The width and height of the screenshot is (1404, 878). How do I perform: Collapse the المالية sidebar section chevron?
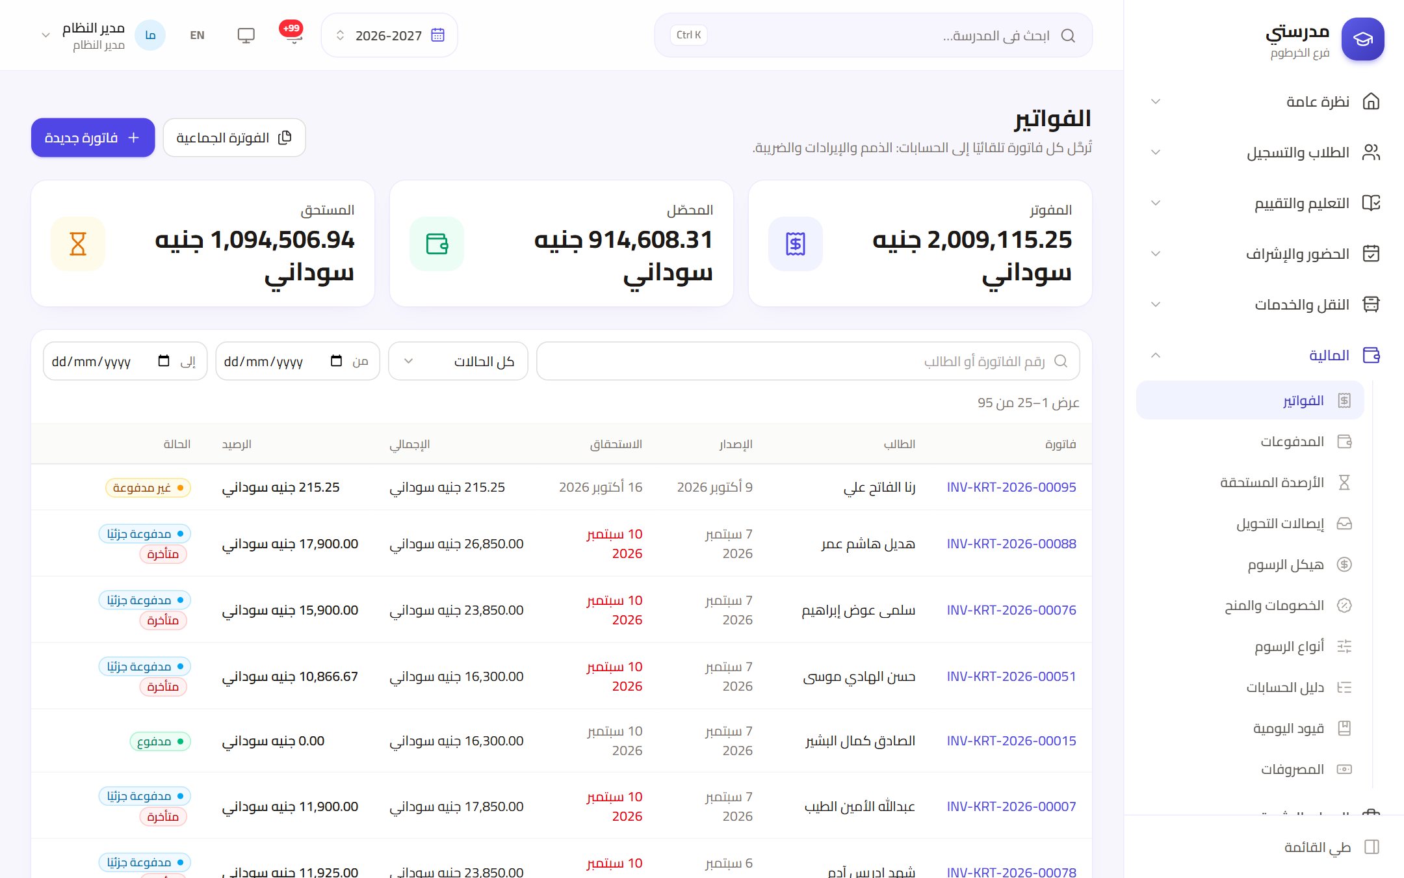click(1156, 355)
